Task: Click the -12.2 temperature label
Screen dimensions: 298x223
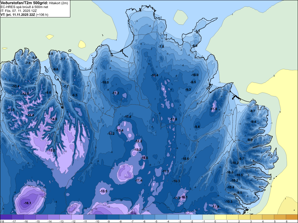Action: pyautogui.click(x=139, y=141)
